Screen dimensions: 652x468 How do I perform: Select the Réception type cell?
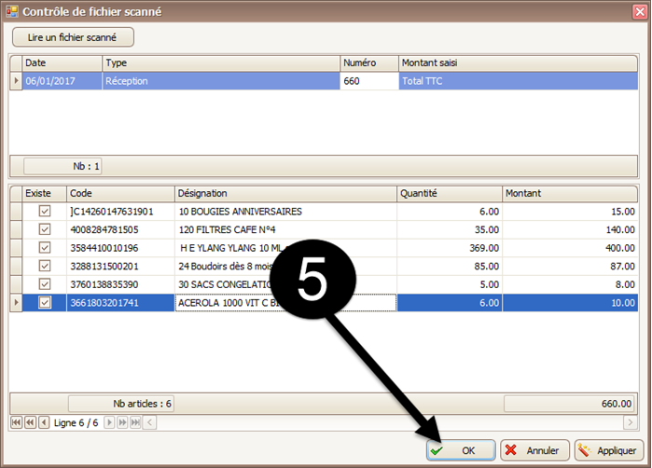coord(221,81)
